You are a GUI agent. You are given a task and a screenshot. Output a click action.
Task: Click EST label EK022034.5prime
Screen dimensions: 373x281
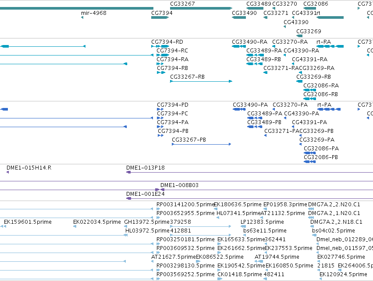tap(97, 222)
